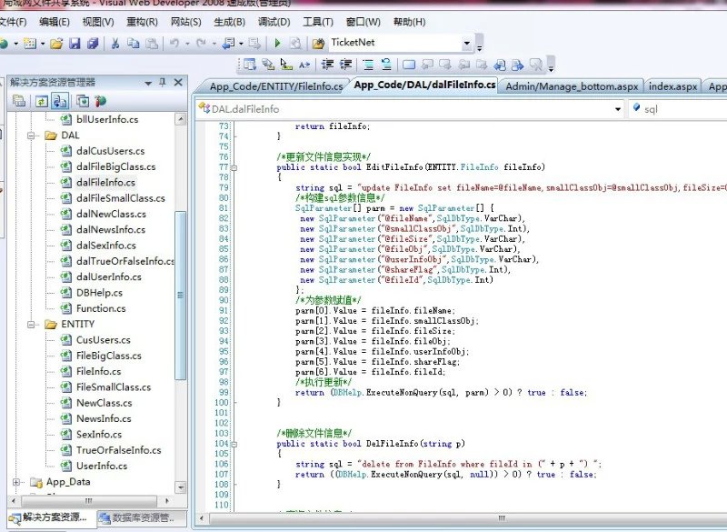Refresh the Solution Explorer tree
Viewport: 727px width, 532px height.
point(41,101)
